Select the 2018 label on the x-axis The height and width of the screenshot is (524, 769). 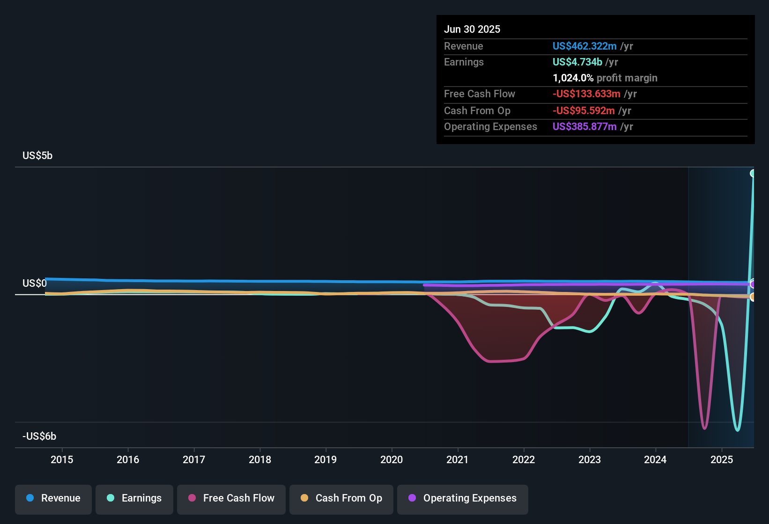[260, 459]
